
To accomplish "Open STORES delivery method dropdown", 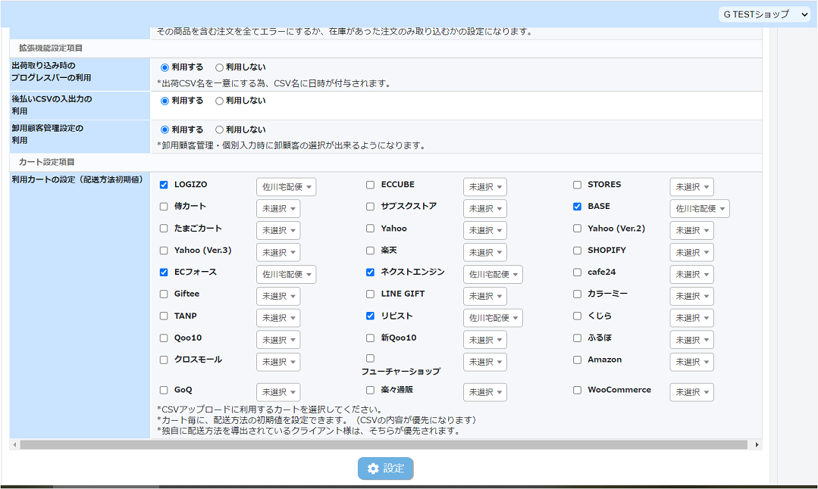I will pyautogui.click(x=691, y=187).
